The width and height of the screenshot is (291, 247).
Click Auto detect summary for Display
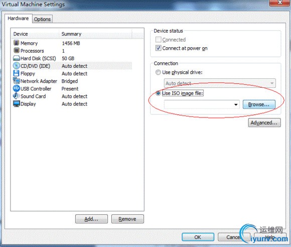pos(74,104)
